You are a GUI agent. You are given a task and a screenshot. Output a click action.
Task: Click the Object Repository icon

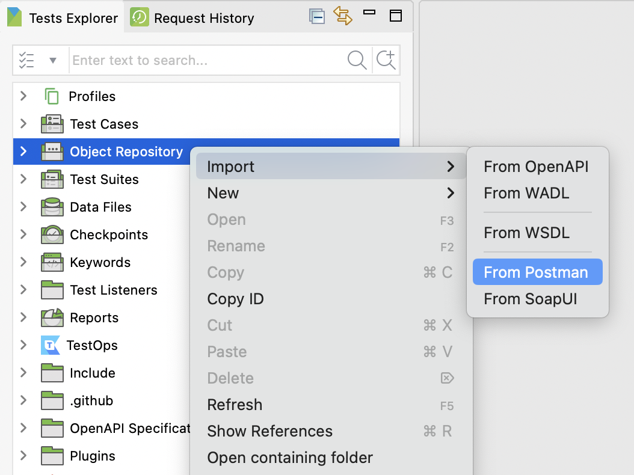point(52,152)
